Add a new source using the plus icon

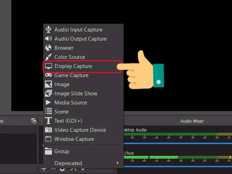click(43, 169)
